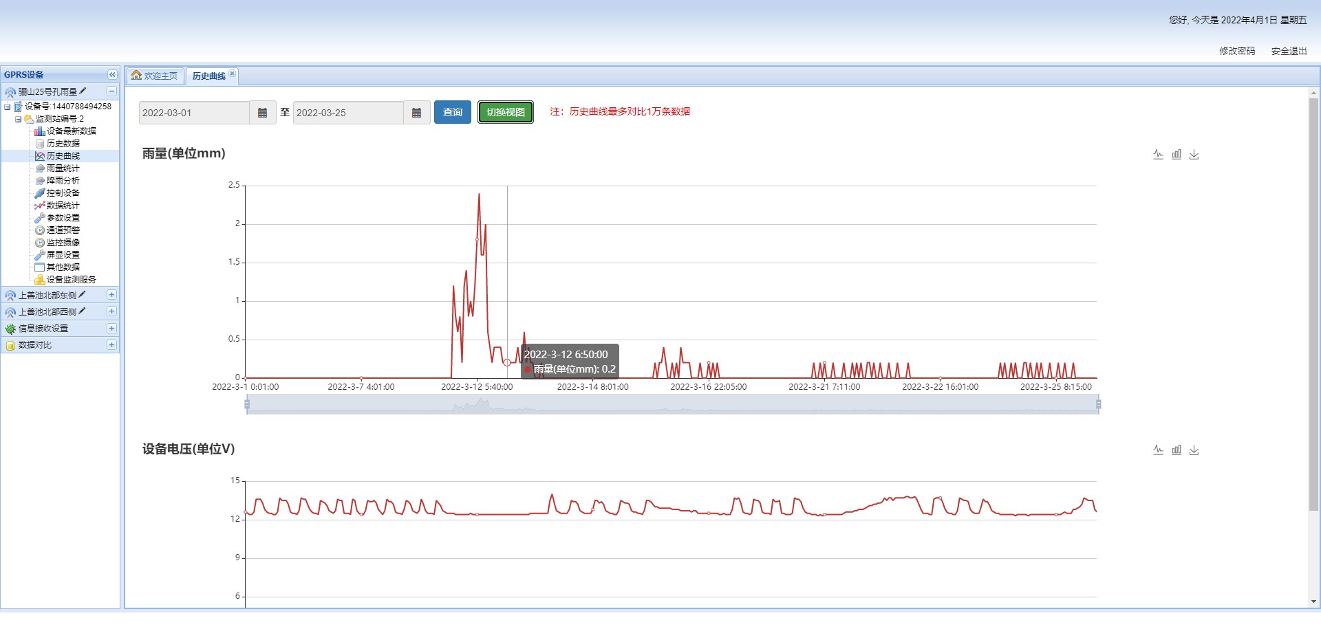This screenshot has height=629, width=1321.
Task: Edit name of 骊山25号孔雨量 with pencil icon
Action: coord(83,91)
